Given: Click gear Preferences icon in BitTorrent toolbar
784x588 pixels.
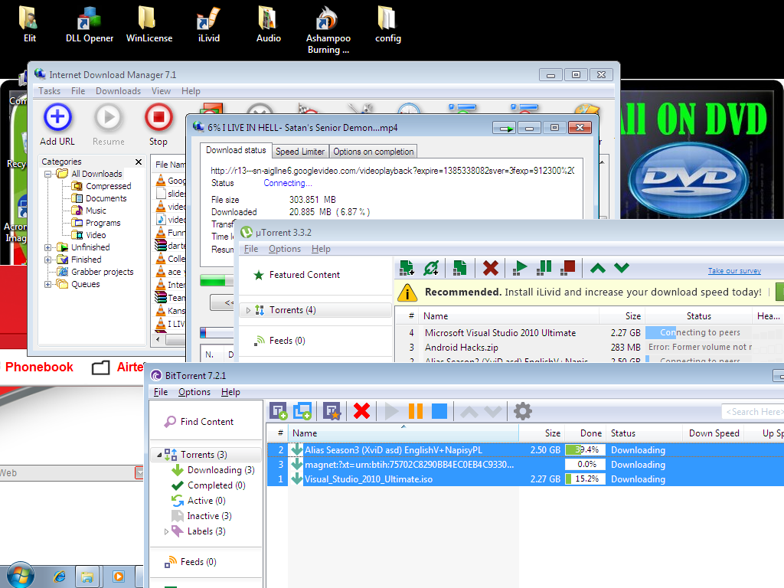Looking at the screenshot, I should [x=522, y=411].
